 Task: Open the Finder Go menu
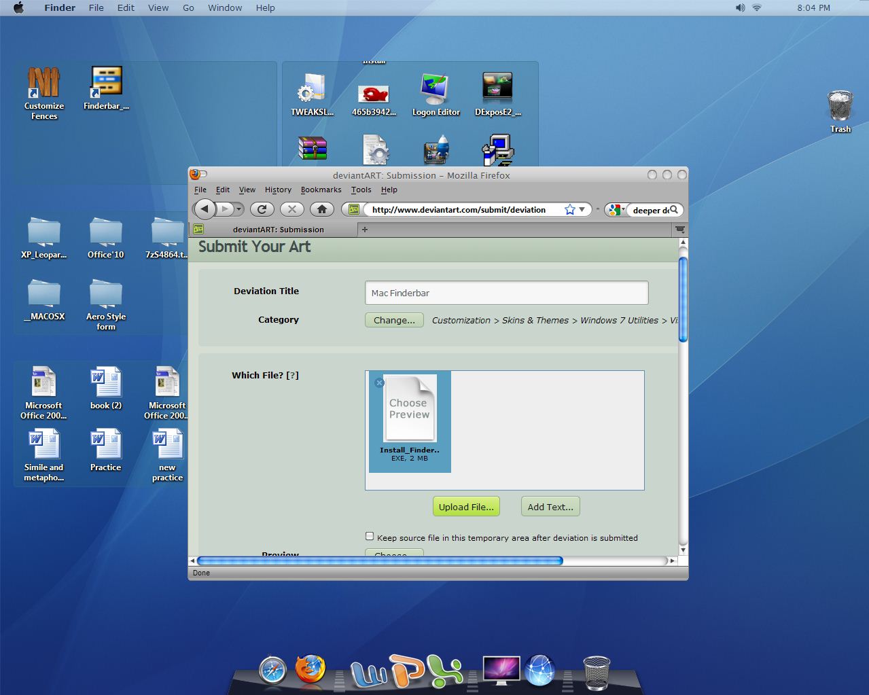(x=188, y=7)
